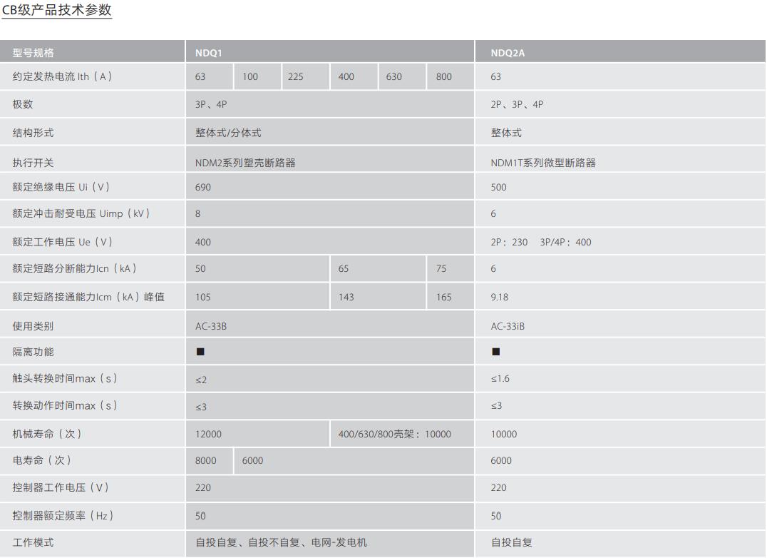Screen dimensions: 767x558
Task: Click the '执行开关' row label
Action: point(34,163)
